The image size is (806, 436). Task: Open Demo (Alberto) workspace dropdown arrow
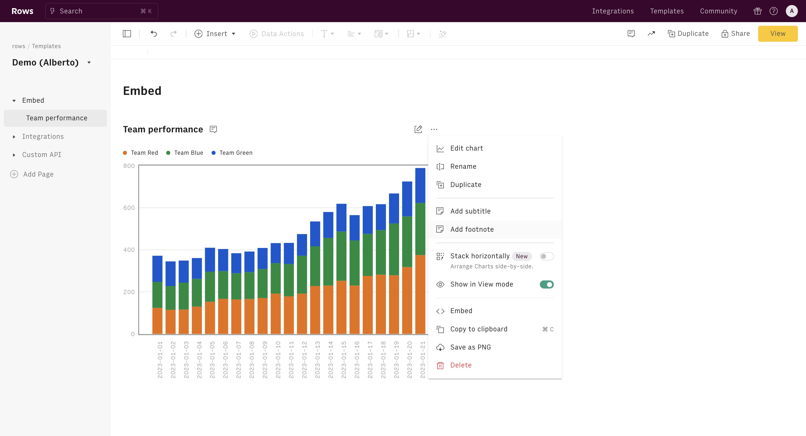click(89, 63)
